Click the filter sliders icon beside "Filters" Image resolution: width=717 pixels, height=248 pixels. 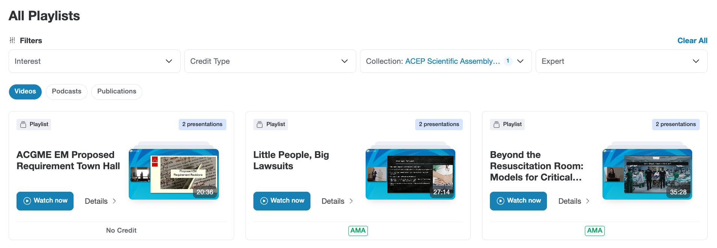tap(12, 40)
